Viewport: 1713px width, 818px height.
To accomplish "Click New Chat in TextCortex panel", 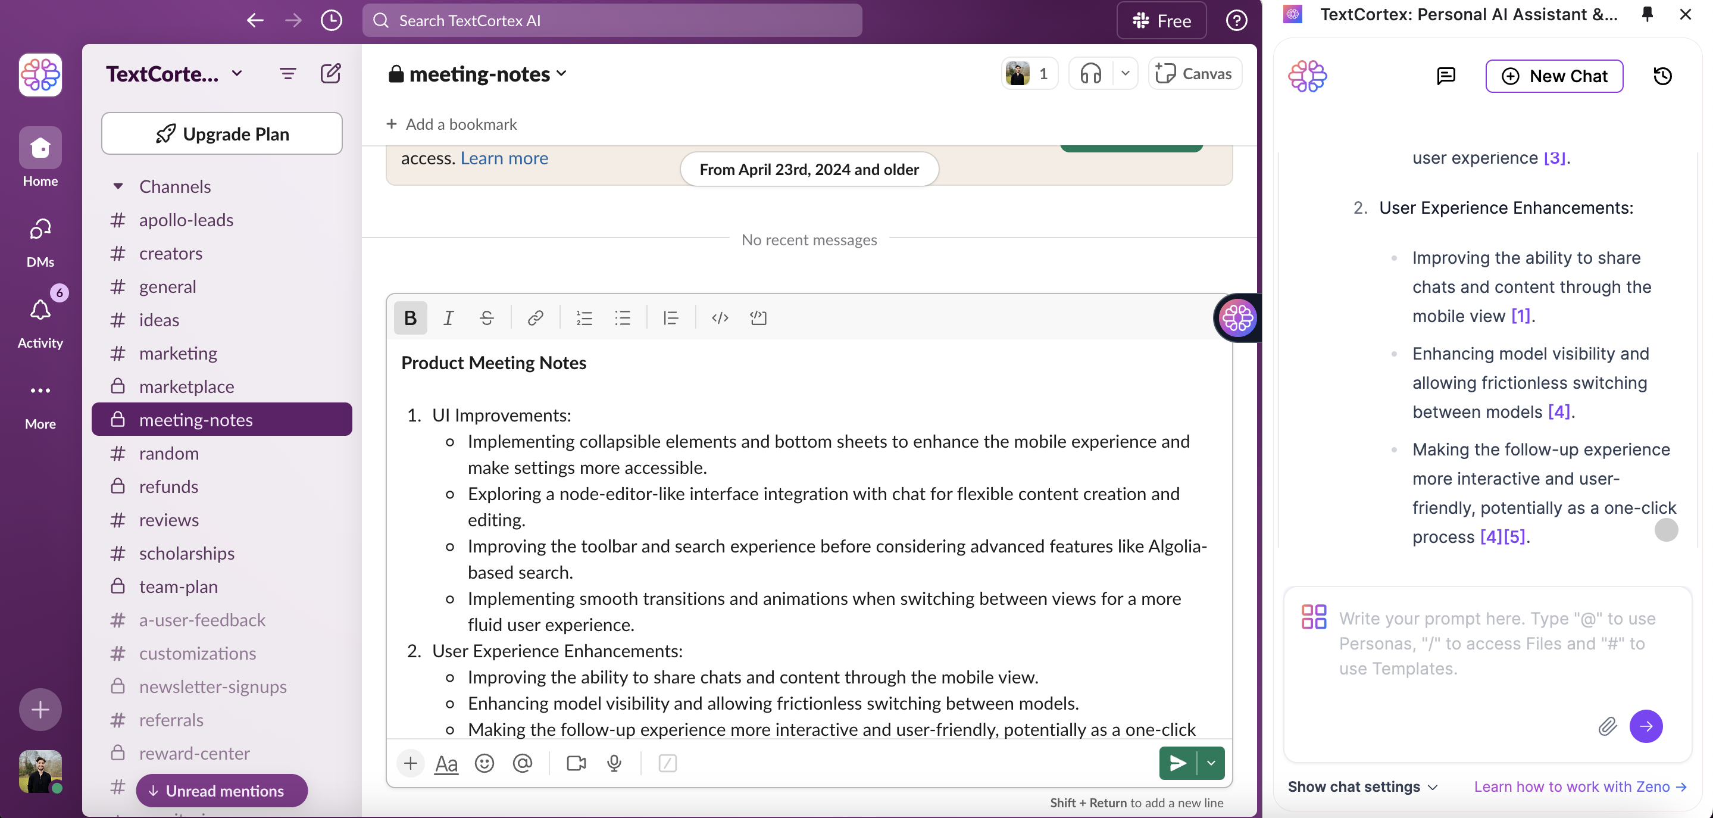I will coord(1554,76).
